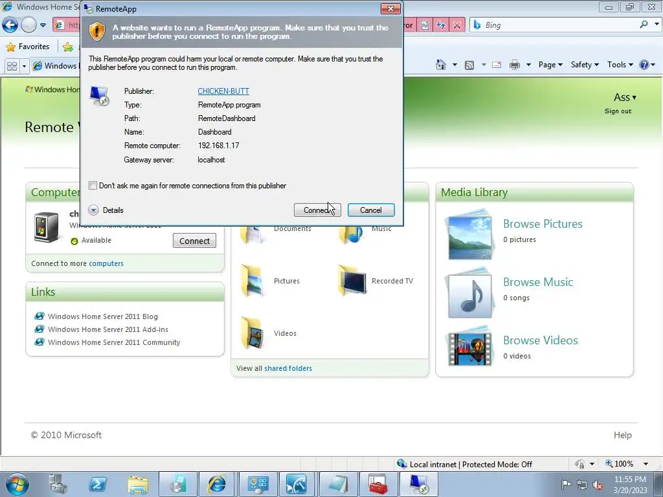663x497 pixels.
Task: Click the pictures thumbnail in Media Library
Action: click(x=469, y=235)
